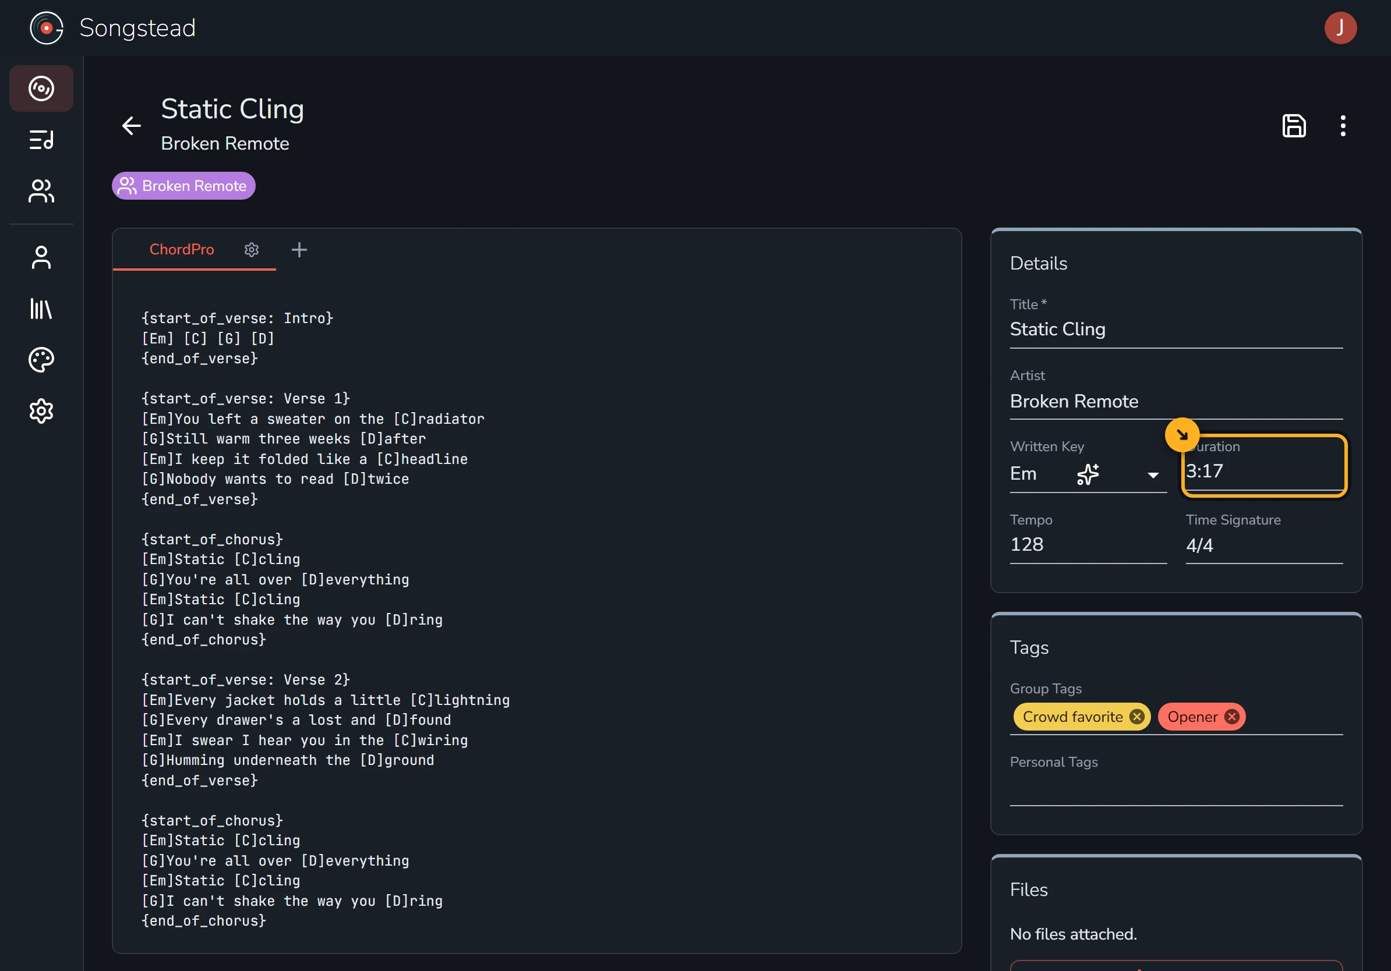The height and width of the screenshot is (971, 1391).
Task: Click line 'Humming underneath the ground'
Action: point(288,760)
